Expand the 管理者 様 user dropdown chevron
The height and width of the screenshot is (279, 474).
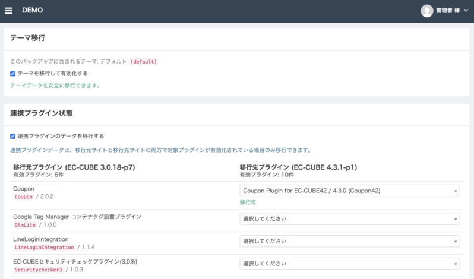[x=466, y=11]
